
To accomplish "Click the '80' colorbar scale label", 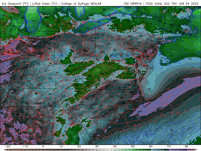I will (187, 146).
